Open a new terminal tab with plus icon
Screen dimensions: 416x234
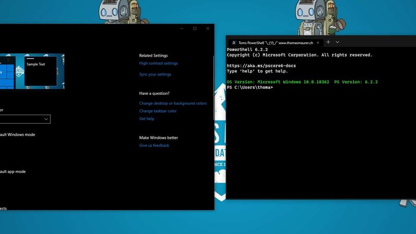[328, 42]
